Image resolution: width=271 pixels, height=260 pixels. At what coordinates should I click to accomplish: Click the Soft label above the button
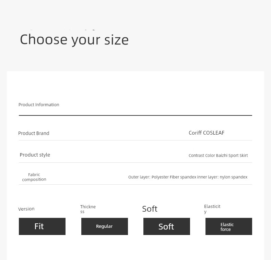150,209
